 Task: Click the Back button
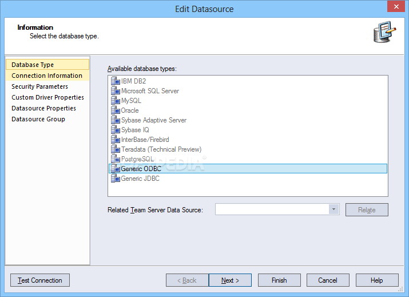click(187, 280)
